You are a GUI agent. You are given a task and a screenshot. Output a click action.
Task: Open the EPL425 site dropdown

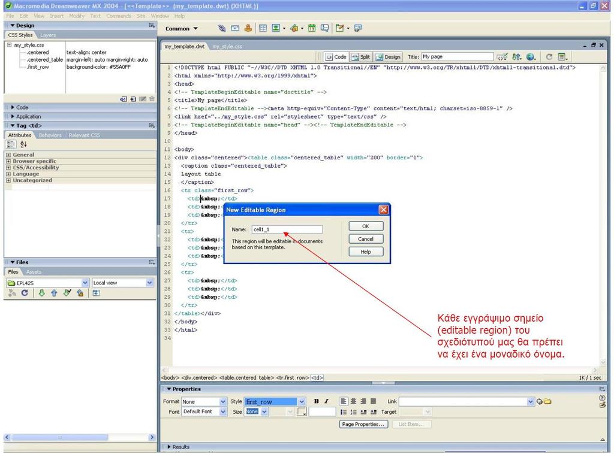(x=85, y=283)
